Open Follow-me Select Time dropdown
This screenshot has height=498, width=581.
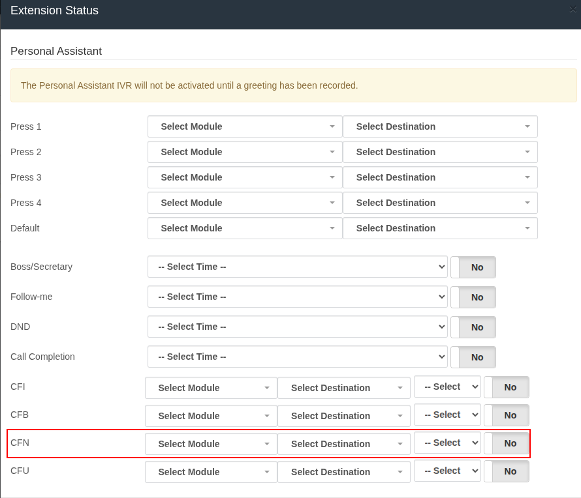297,297
